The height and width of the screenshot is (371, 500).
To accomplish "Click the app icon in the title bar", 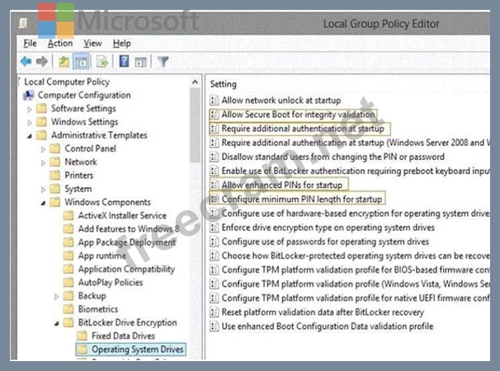I will 23,23.
